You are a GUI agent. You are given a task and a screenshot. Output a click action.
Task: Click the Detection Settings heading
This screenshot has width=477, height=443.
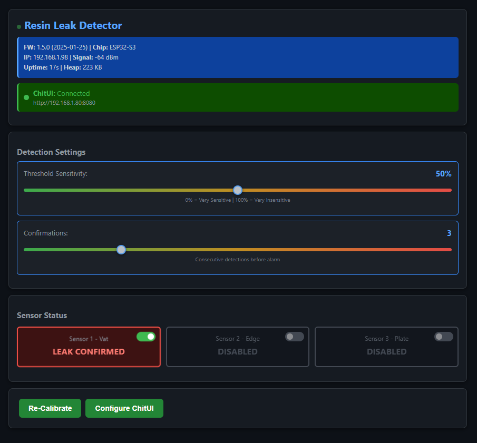coord(51,152)
